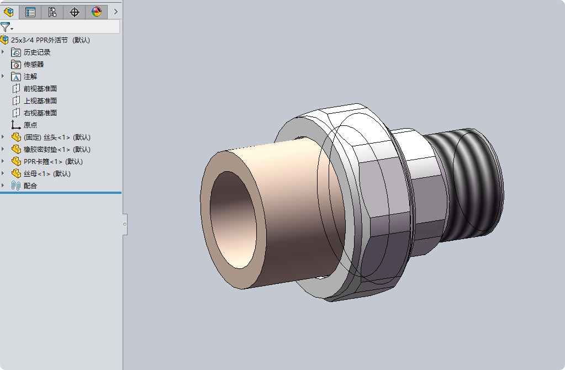Show more manager tabs with arrow

(115, 12)
